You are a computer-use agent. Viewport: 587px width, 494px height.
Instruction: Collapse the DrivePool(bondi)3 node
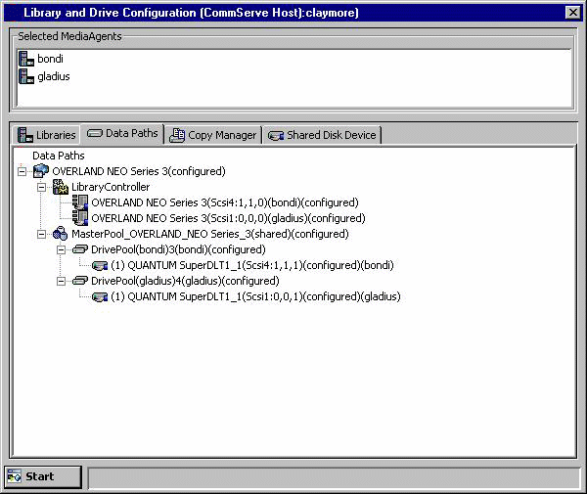click(62, 249)
